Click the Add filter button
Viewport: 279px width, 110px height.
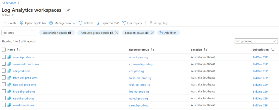coord(168,33)
